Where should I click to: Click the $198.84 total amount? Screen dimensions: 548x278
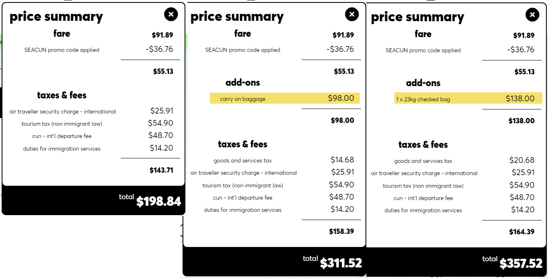[x=158, y=201]
